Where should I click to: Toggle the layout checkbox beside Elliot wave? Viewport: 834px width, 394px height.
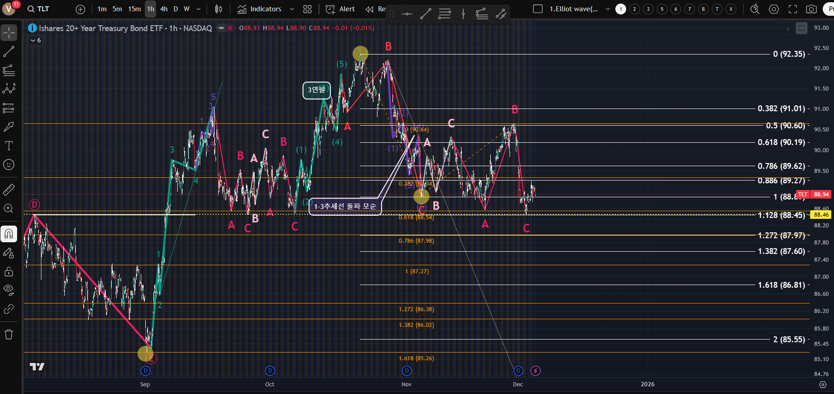[x=538, y=9]
